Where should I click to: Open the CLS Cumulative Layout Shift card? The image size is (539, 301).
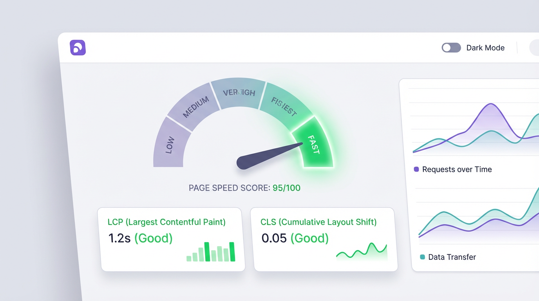pyautogui.click(x=324, y=239)
